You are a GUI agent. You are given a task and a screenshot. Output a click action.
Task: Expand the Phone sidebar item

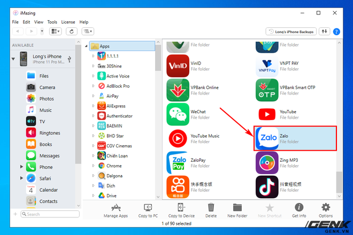pyautogui.click(x=21, y=167)
